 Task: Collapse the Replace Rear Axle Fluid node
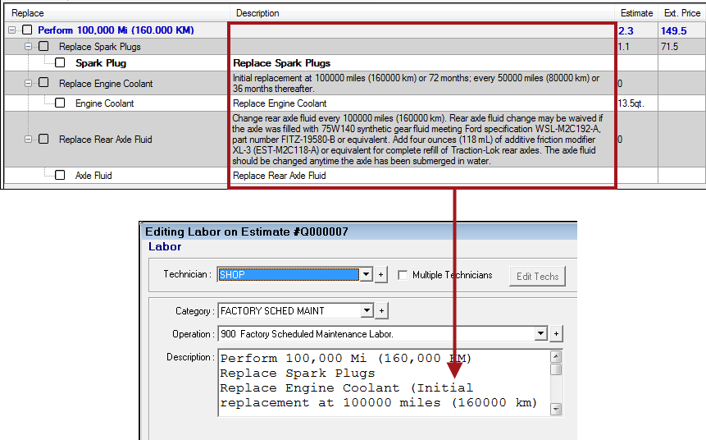pos(28,140)
